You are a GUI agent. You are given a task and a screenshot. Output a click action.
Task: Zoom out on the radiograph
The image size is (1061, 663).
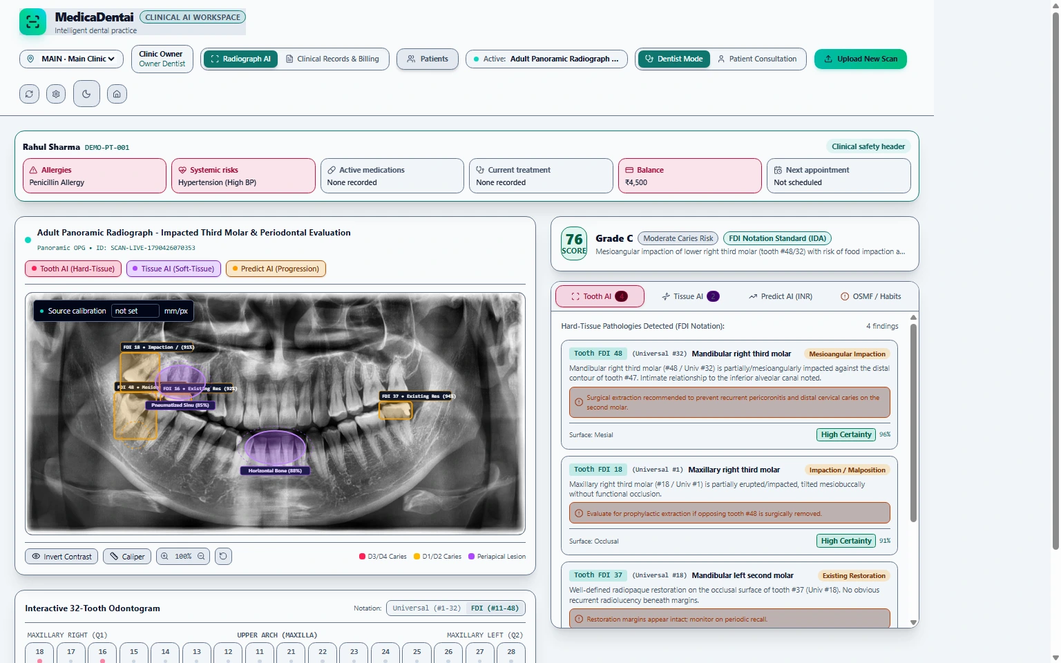tap(201, 556)
